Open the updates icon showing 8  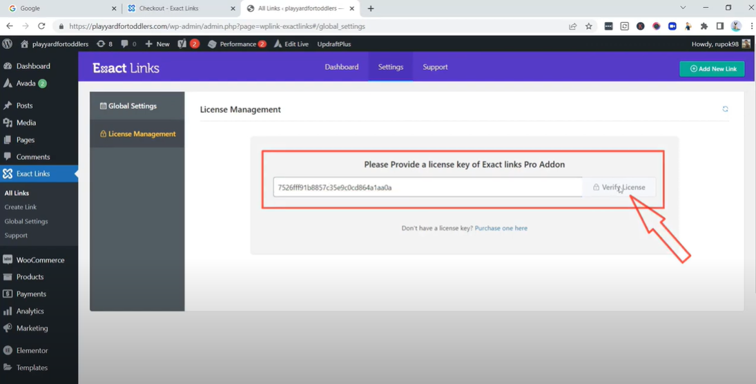(105, 44)
